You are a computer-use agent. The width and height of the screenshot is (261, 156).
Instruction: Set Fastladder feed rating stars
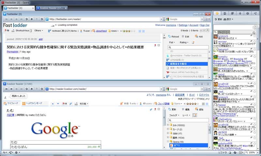click(x=129, y=31)
